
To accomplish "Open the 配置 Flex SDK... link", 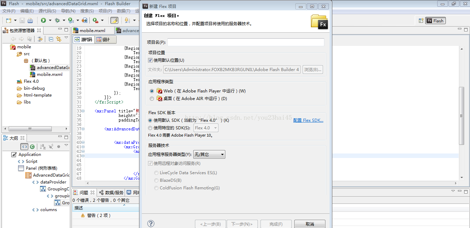I will coord(308,120).
